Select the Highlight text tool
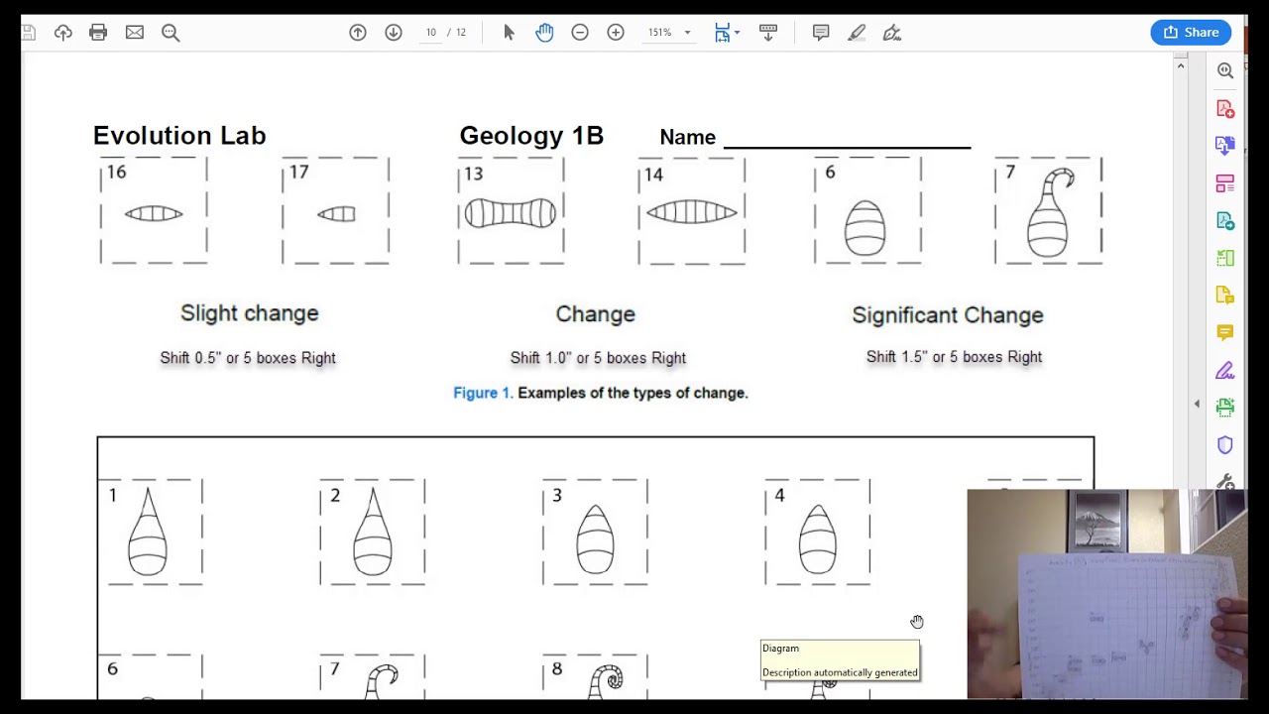This screenshot has height=714, width=1269. pos(857,33)
